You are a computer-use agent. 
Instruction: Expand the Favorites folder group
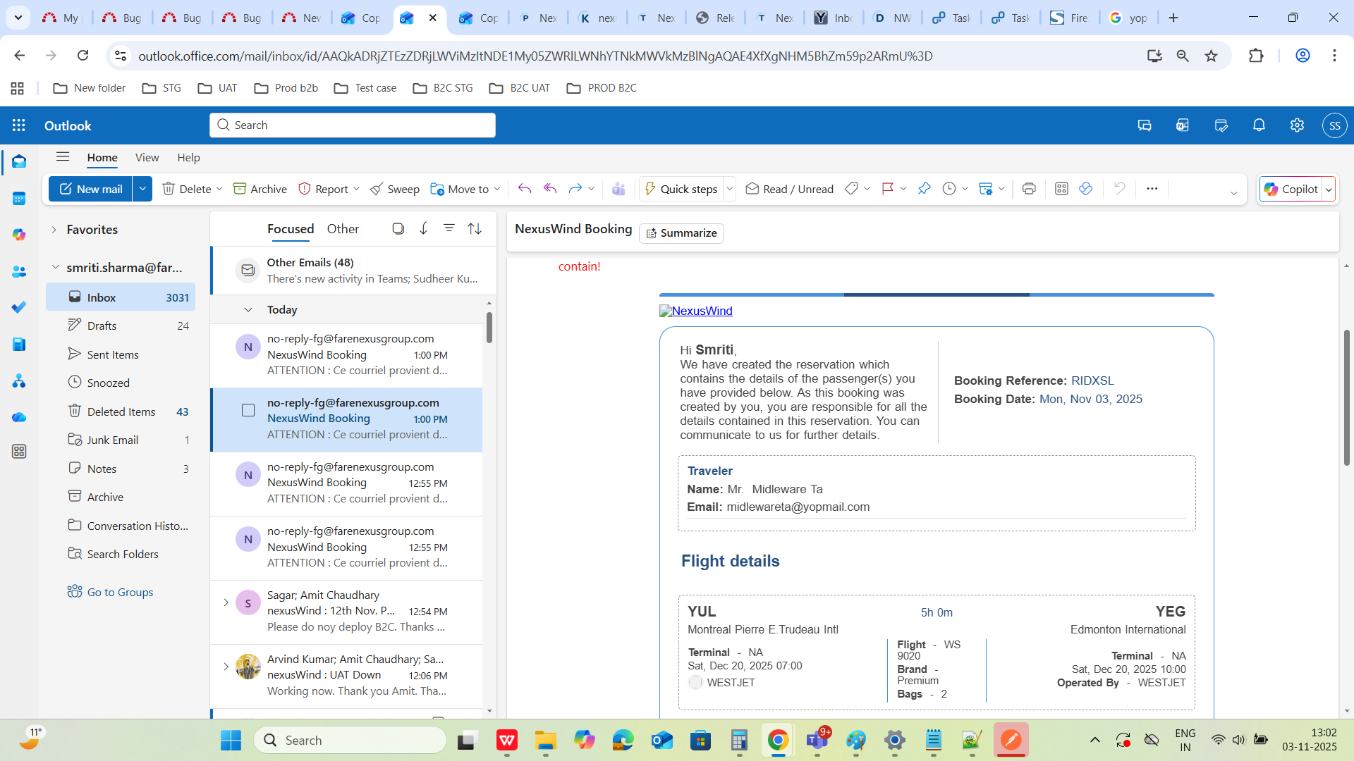54,230
